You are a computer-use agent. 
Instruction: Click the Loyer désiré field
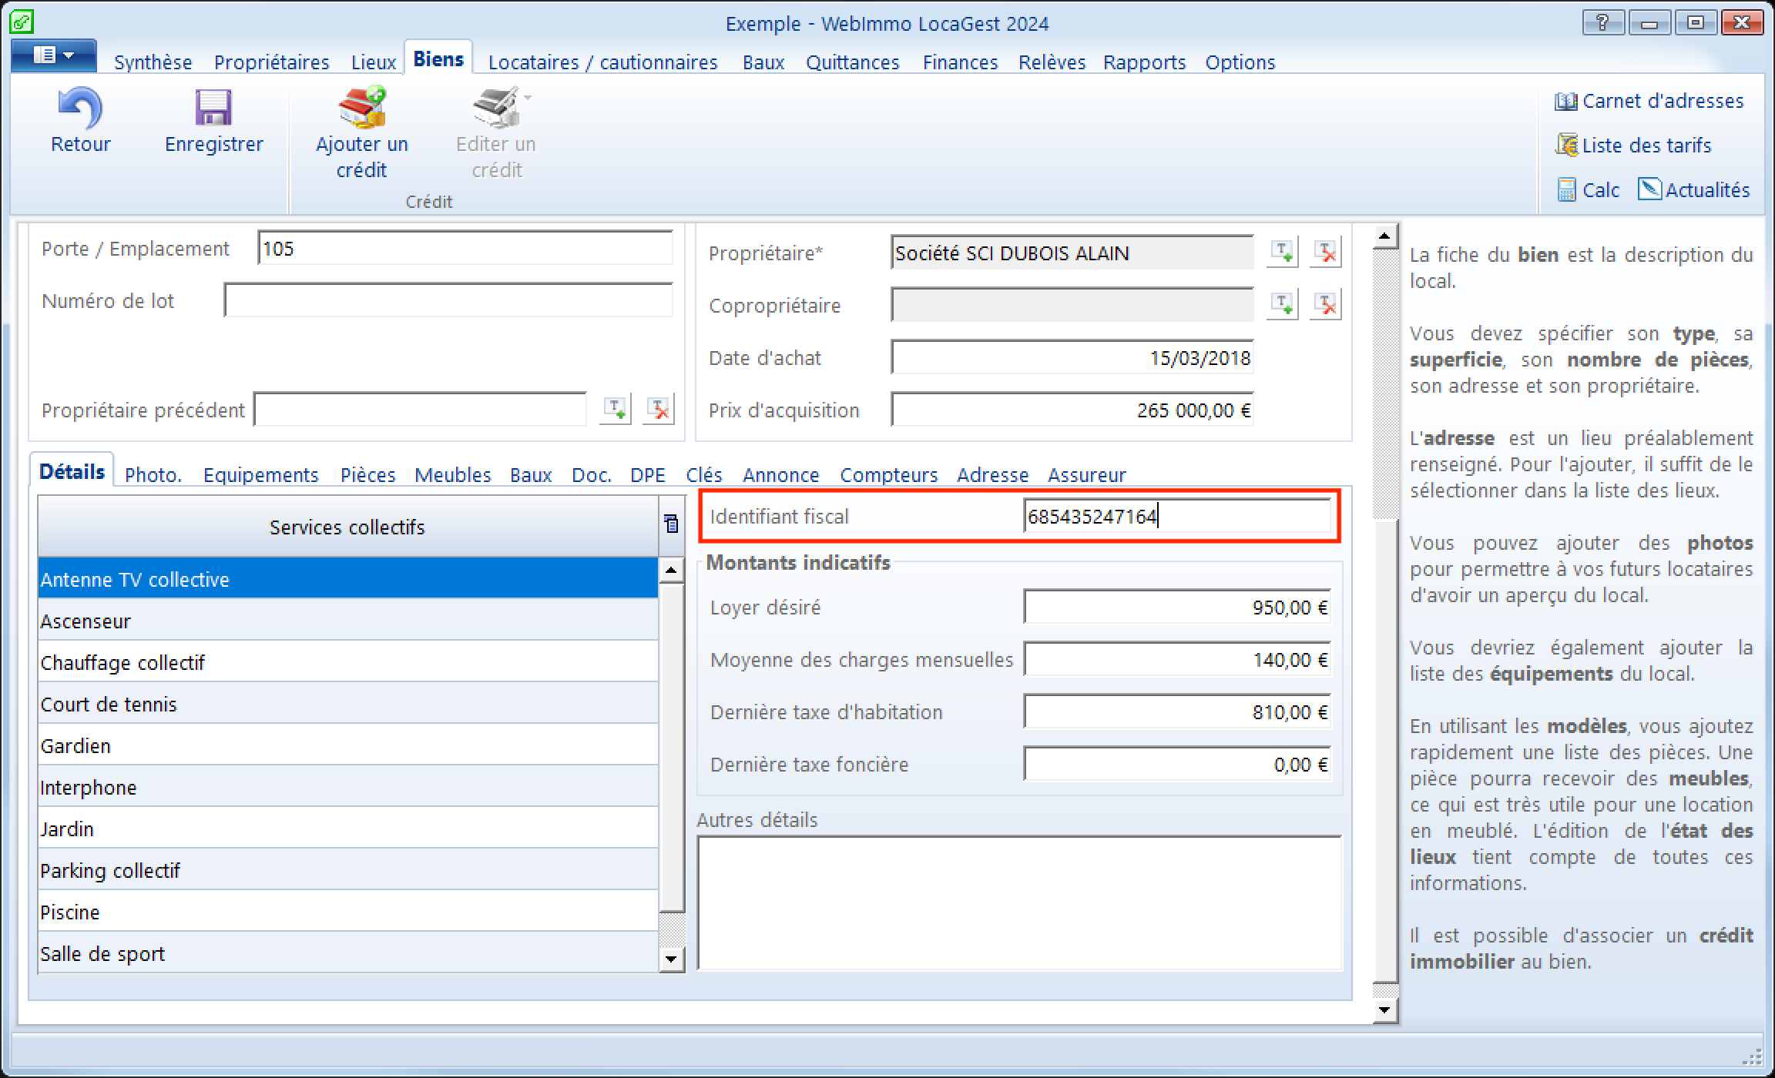pos(1177,607)
